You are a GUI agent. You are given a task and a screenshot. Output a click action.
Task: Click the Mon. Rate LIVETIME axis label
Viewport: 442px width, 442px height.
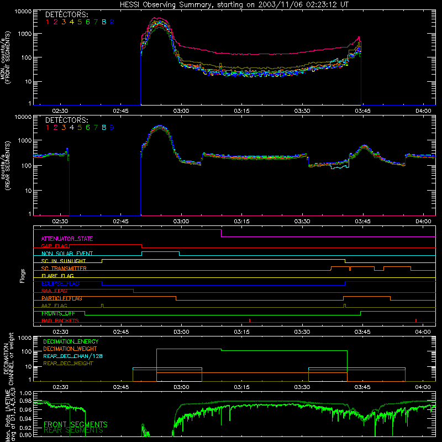9,416
